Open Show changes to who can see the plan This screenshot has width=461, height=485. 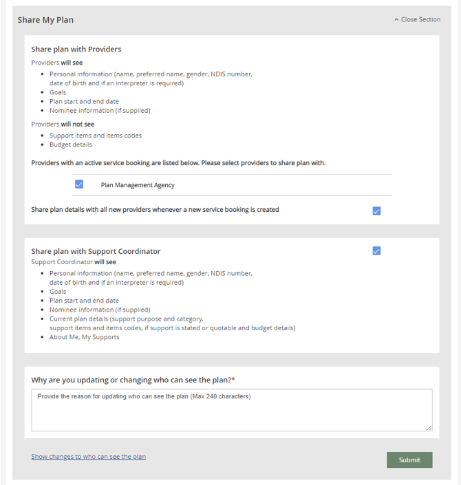coord(89,457)
